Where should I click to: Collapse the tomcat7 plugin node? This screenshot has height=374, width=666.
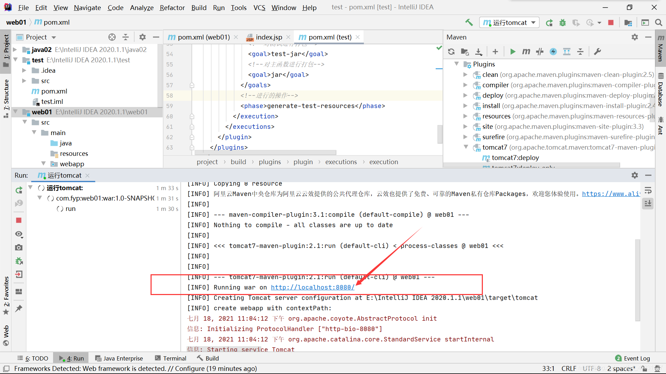tap(466, 147)
